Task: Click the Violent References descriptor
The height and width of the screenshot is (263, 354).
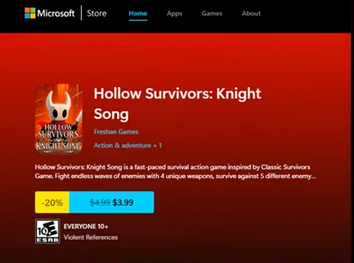Action: (91, 237)
